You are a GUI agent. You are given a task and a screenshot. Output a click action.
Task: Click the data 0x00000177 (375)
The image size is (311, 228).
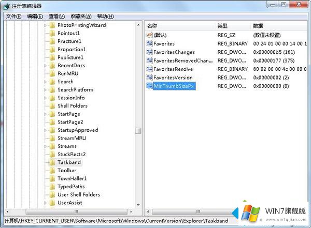pos(274,60)
